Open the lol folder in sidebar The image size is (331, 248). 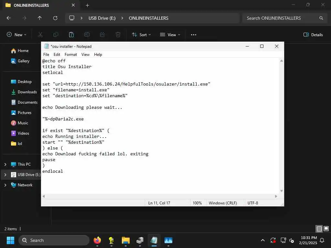coord(17,144)
